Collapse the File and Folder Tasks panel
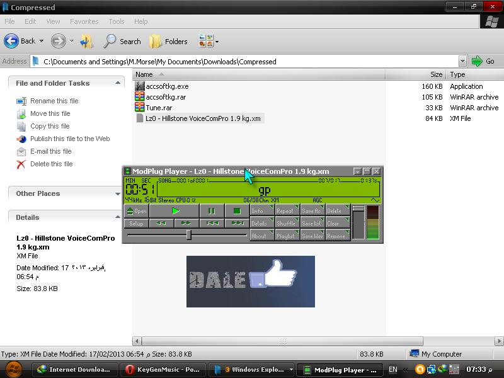 pos(118,83)
